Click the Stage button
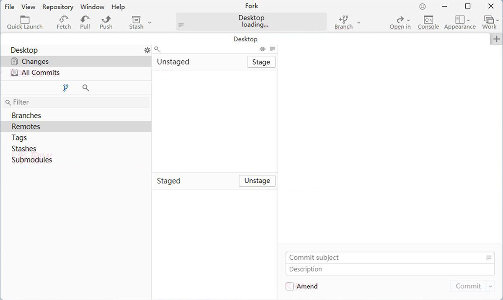The image size is (503, 300). click(x=261, y=62)
